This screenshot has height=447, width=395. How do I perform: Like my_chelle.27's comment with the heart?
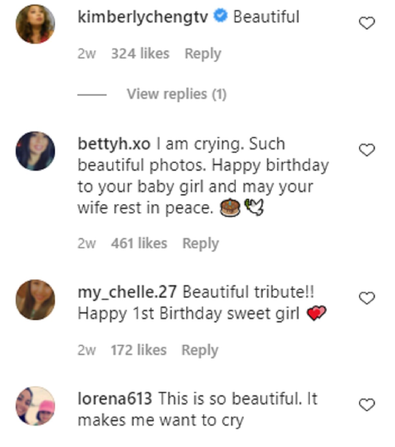pos(366,298)
